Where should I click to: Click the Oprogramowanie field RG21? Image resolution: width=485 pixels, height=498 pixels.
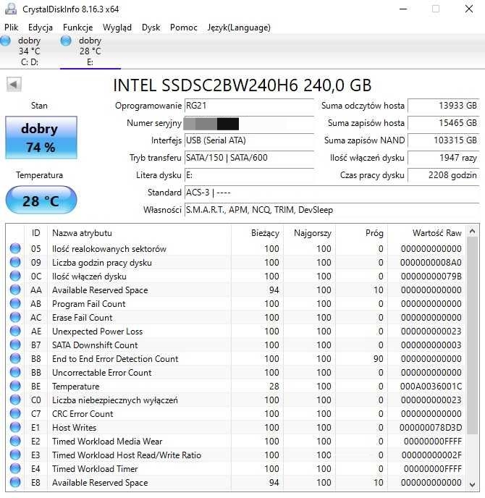tap(249, 106)
